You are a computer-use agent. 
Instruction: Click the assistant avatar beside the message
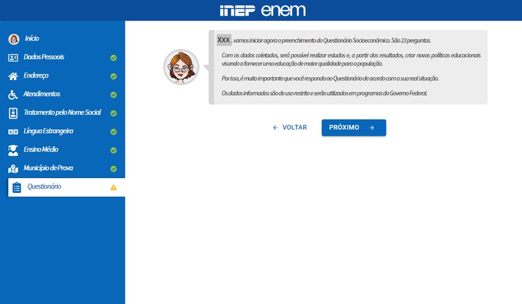(x=181, y=67)
